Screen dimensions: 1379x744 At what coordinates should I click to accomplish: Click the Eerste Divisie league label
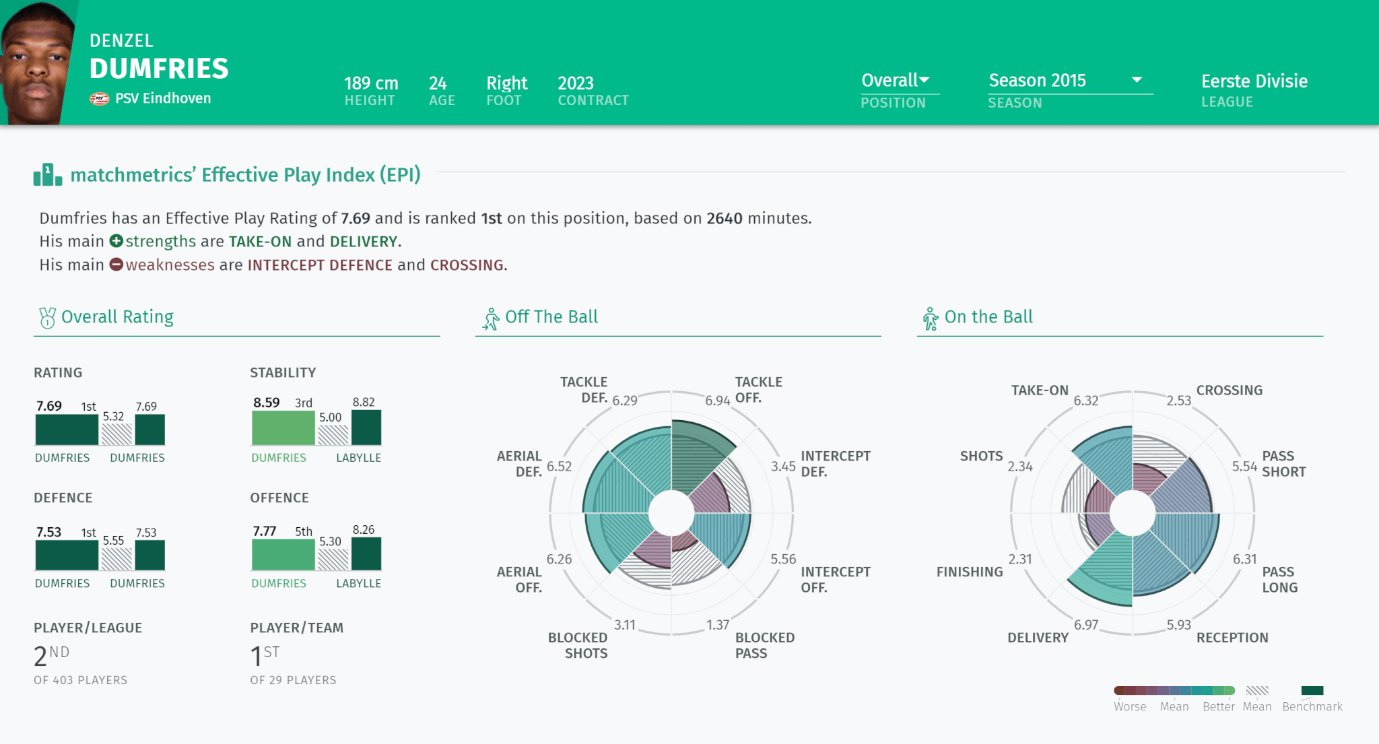point(1254,81)
